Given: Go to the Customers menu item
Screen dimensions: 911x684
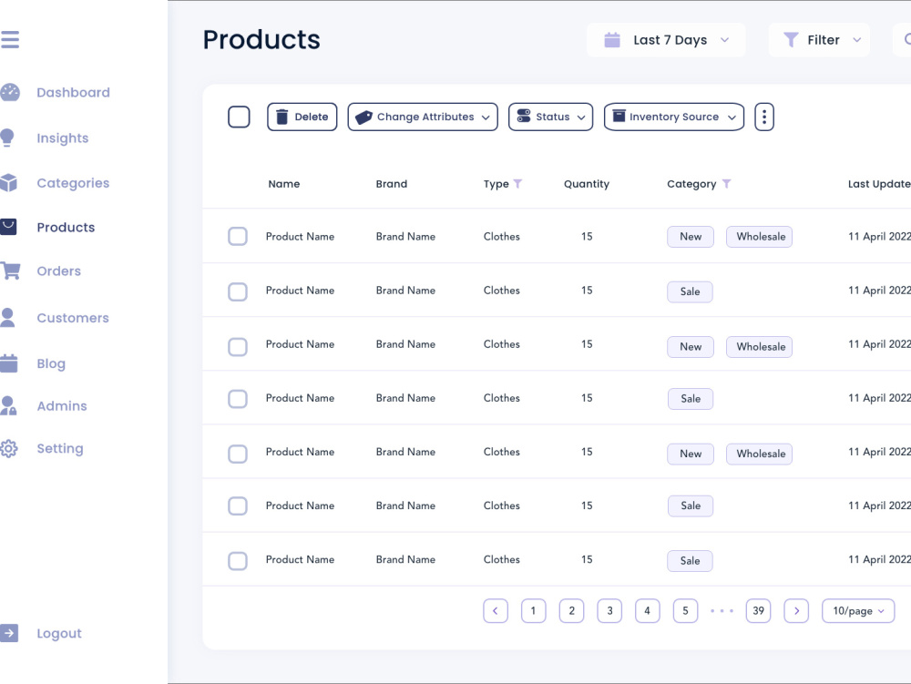Looking at the screenshot, I should (x=73, y=318).
